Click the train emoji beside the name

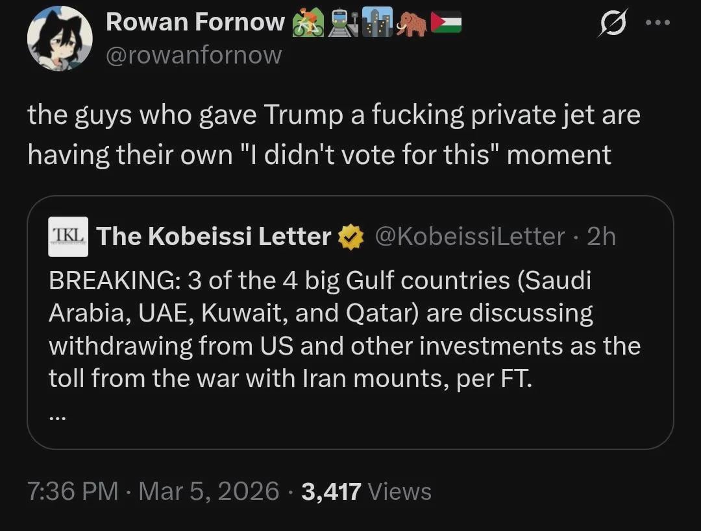[x=344, y=23]
